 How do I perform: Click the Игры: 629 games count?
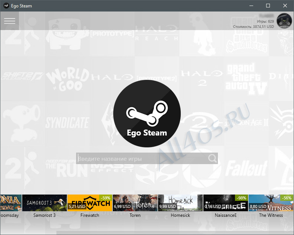[265, 22]
